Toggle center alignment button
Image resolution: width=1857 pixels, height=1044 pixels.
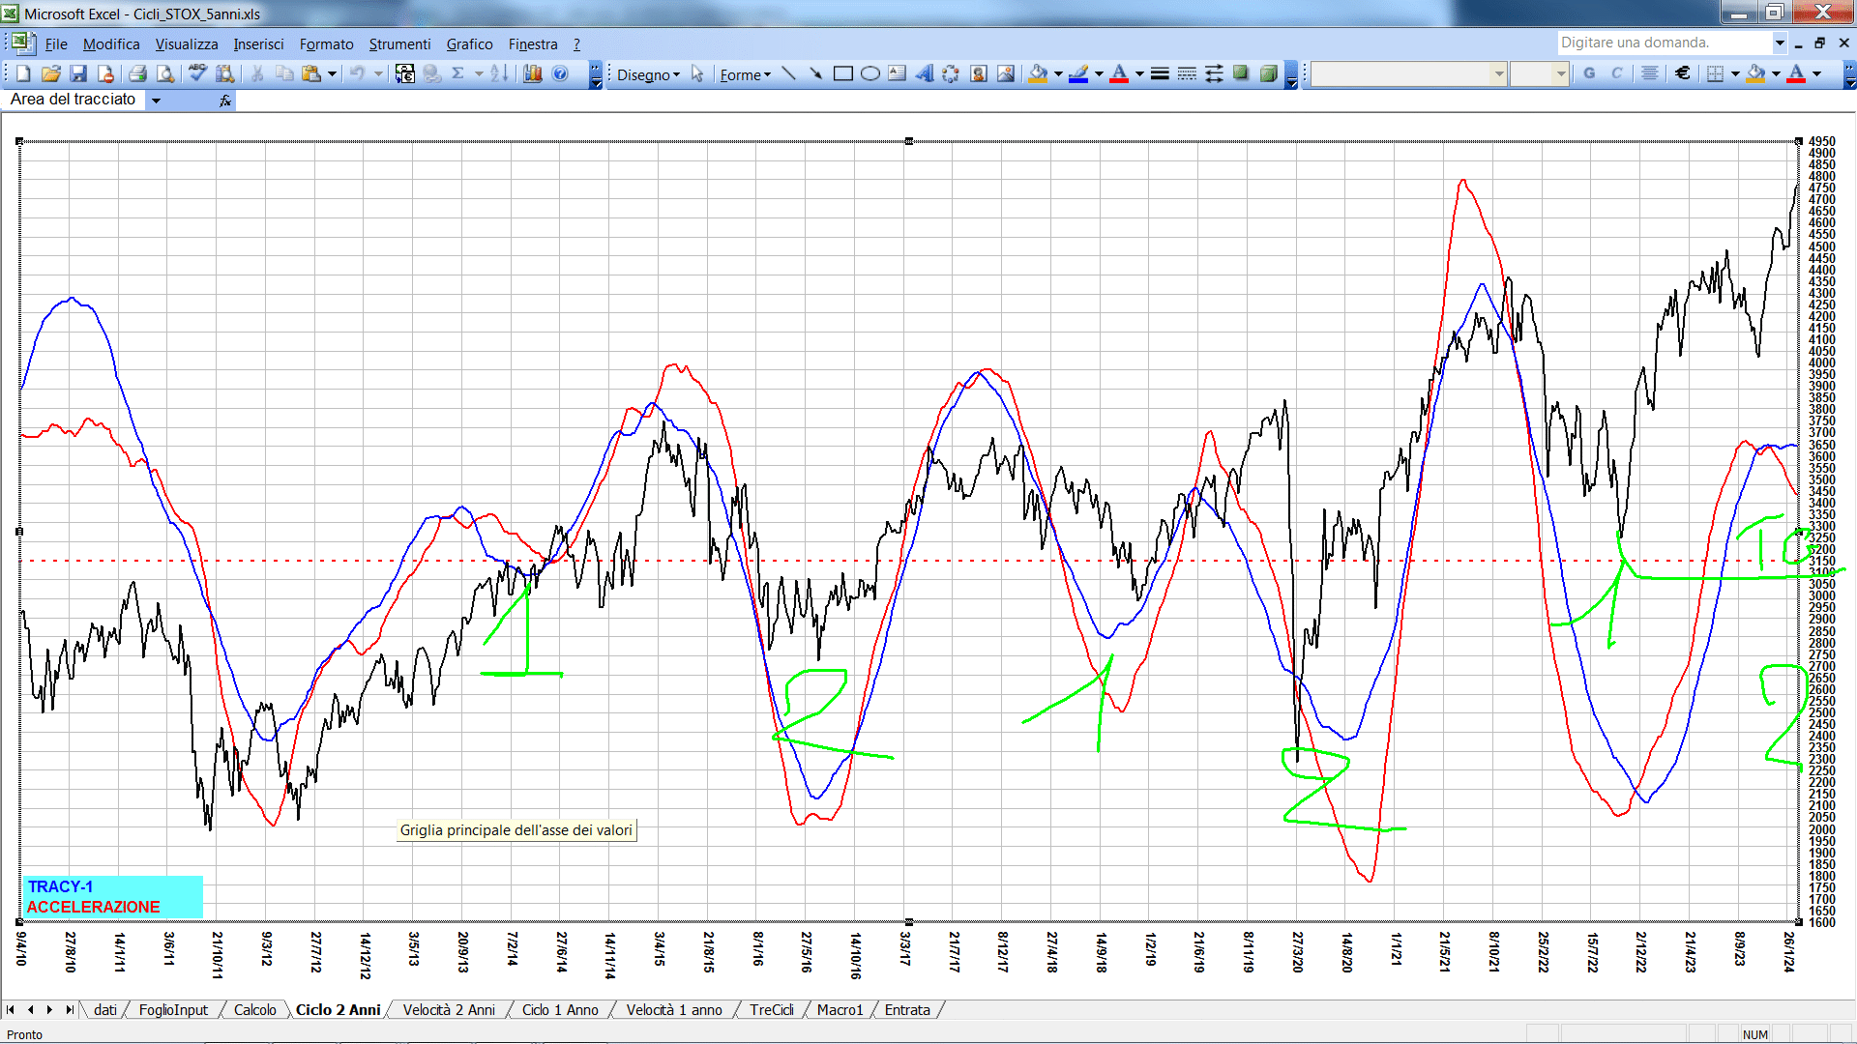(1650, 73)
